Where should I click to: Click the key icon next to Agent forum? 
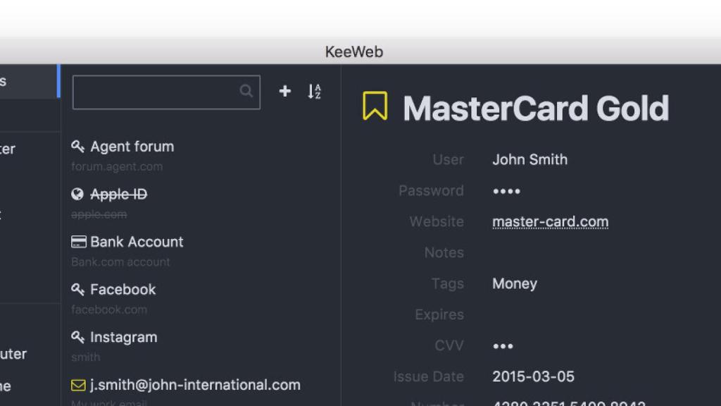pos(77,147)
